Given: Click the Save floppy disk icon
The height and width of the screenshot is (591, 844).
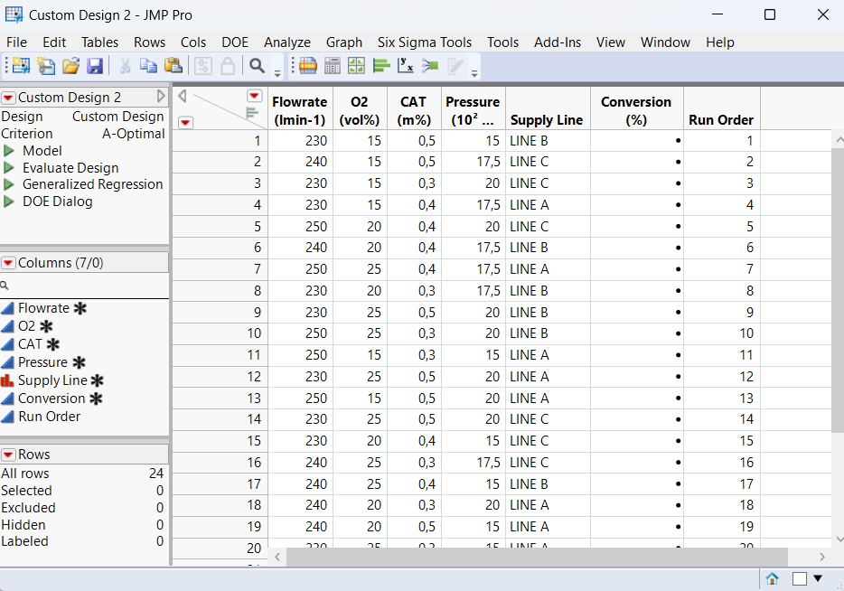Looking at the screenshot, I should pos(95,66).
